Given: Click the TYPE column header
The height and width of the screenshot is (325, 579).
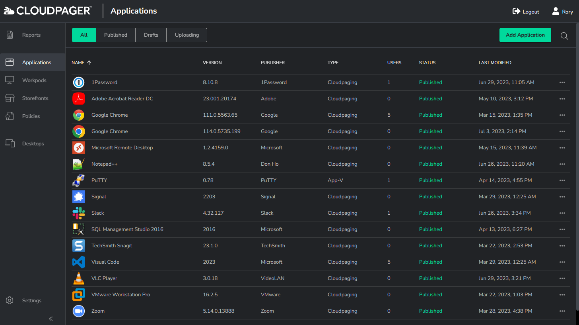Looking at the screenshot, I should click(x=333, y=63).
